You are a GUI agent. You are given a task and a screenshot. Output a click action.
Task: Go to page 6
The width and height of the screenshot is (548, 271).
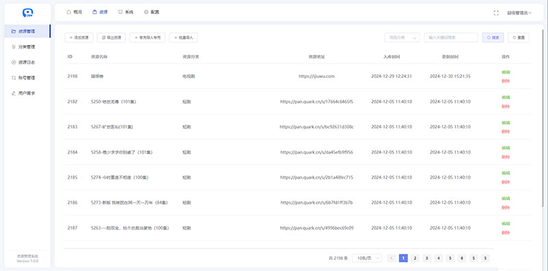click(x=462, y=258)
